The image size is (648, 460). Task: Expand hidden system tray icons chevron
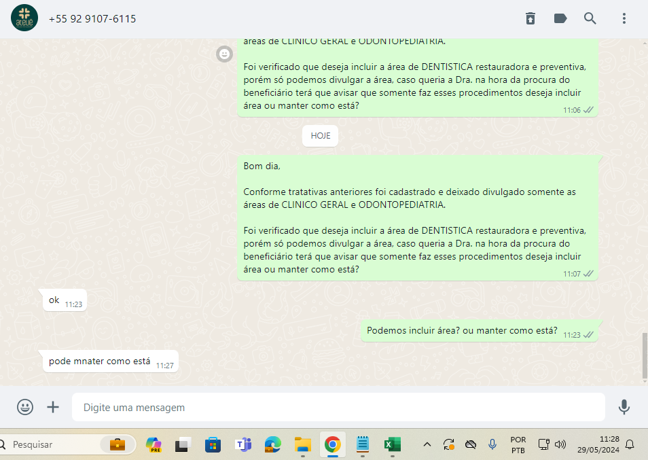(427, 444)
